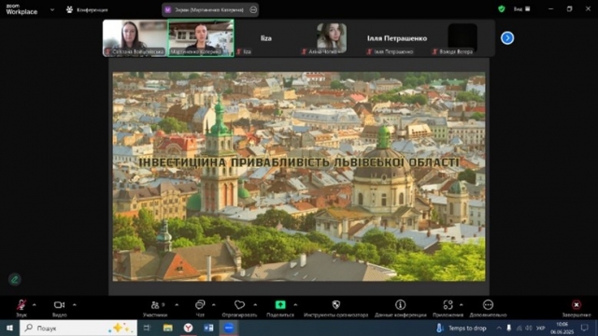Open network icon in the system tray
598x336 pixels.
(520, 328)
